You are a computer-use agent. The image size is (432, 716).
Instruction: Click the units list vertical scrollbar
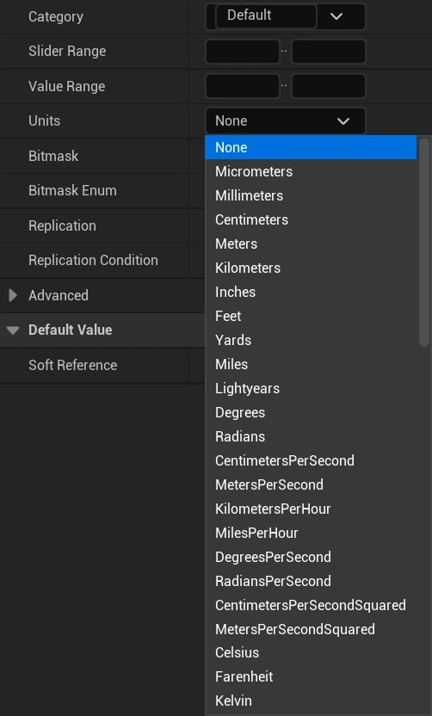[424, 242]
